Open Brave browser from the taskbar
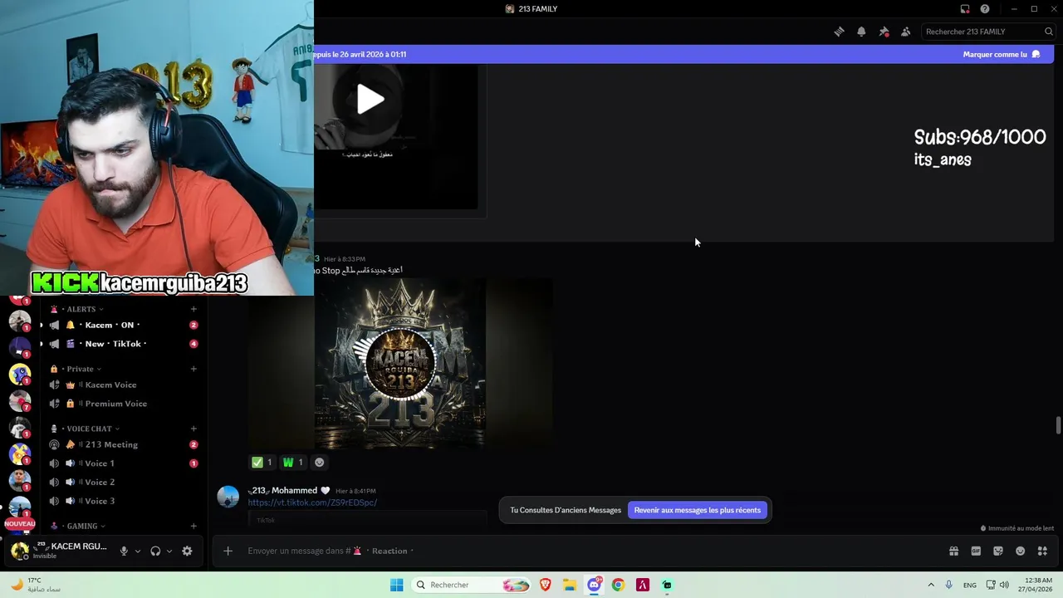Viewport: 1063px width, 598px height. (x=546, y=585)
